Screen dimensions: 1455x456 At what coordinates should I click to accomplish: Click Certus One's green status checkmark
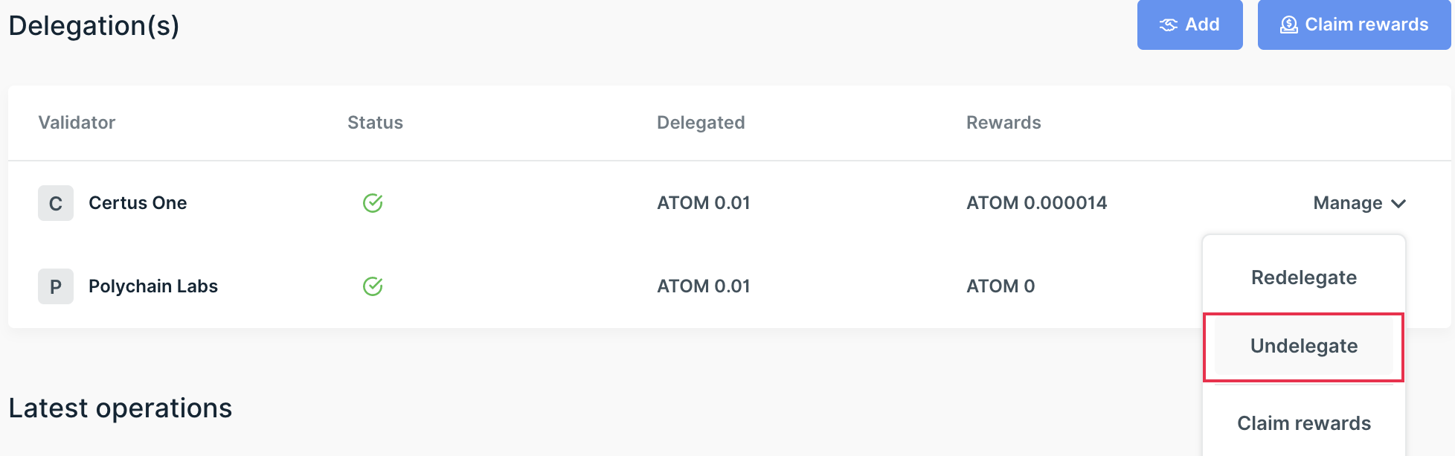pyautogui.click(x=373, y=203)
